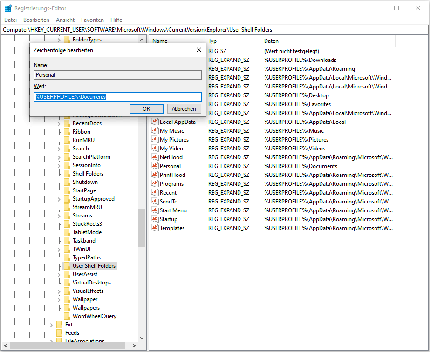Expand the Streams registry key
This screenshot has height=352, width=430.
tap(59, 216)
